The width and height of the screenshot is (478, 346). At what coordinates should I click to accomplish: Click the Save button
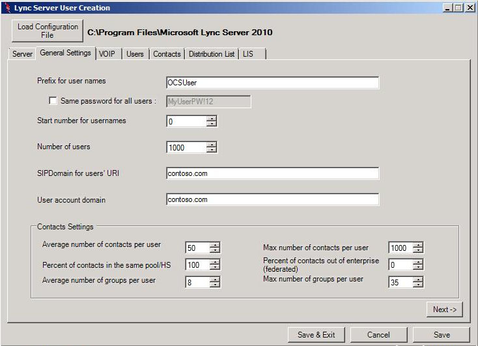[x=442, y=335]
